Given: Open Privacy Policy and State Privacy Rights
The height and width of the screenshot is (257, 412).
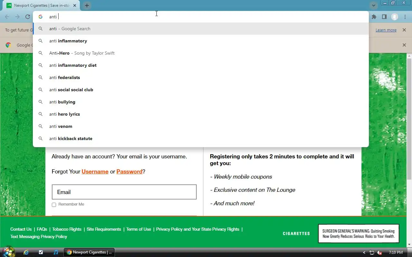Looking at the screenshot, I should (198, 229).
